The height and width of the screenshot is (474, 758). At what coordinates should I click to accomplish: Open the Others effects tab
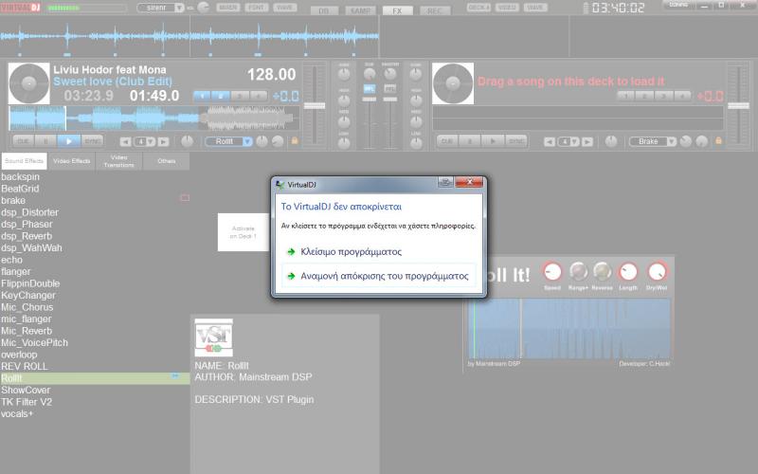pyautogui.click(x=167, y=161)
